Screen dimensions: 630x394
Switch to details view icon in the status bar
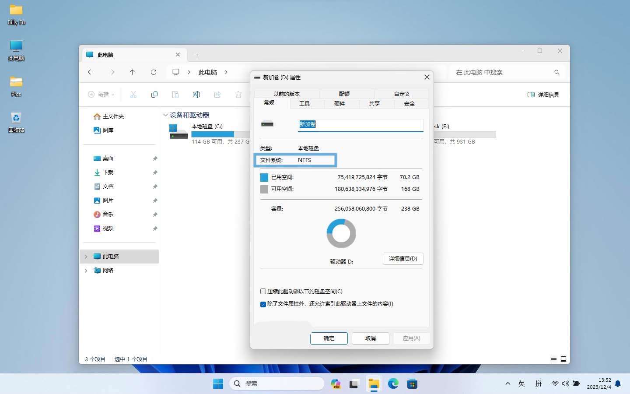[x=554, y=359]
